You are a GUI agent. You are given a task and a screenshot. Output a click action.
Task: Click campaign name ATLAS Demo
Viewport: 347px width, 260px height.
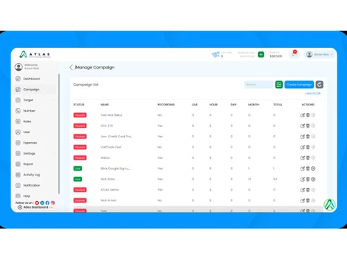coord(110,190)
